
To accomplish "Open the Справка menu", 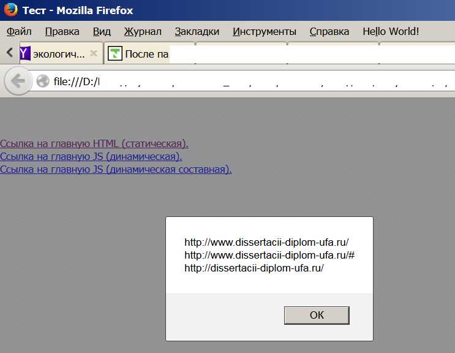I will coord(329,31).
